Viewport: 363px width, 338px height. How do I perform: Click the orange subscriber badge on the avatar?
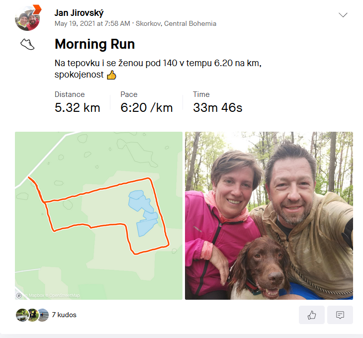pyautogui.click(x=37, y=9)
